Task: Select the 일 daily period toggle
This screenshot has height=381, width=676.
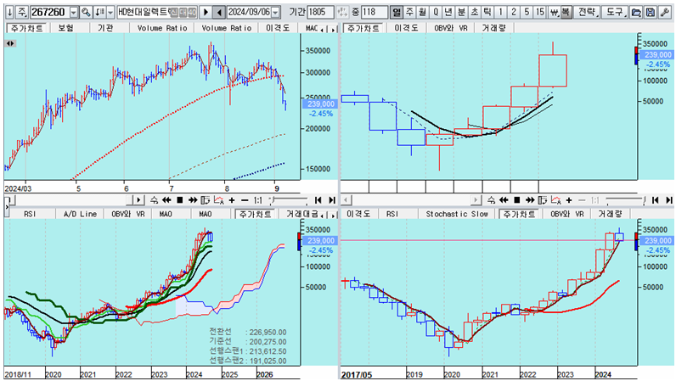Action: point(397,13)
